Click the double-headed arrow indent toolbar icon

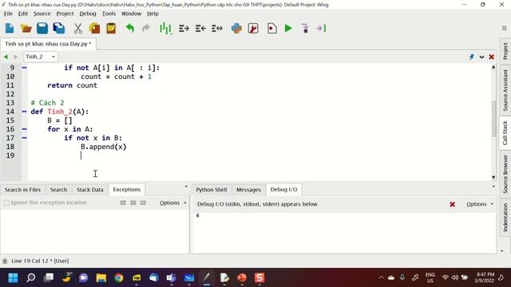pyautogui.click(x=217, y=29)
